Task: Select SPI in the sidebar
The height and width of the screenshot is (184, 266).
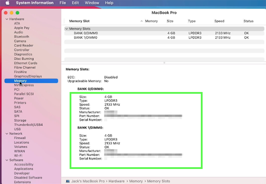Action: (17, 116)
